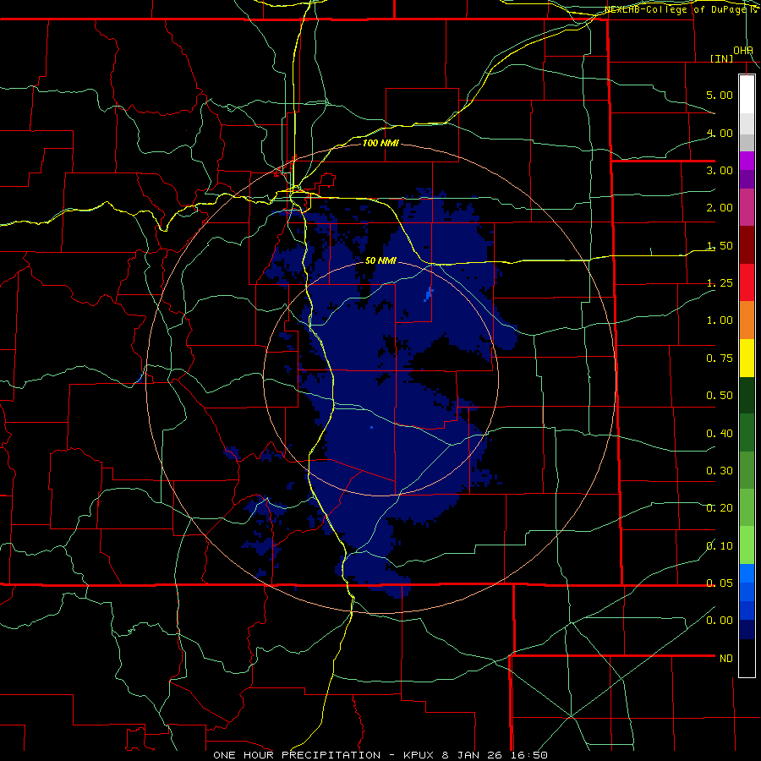Image resolution: width=761 pixels, height=761 pixels.
Task: Pick the black ND legend swatch
Action: [747, 658]
